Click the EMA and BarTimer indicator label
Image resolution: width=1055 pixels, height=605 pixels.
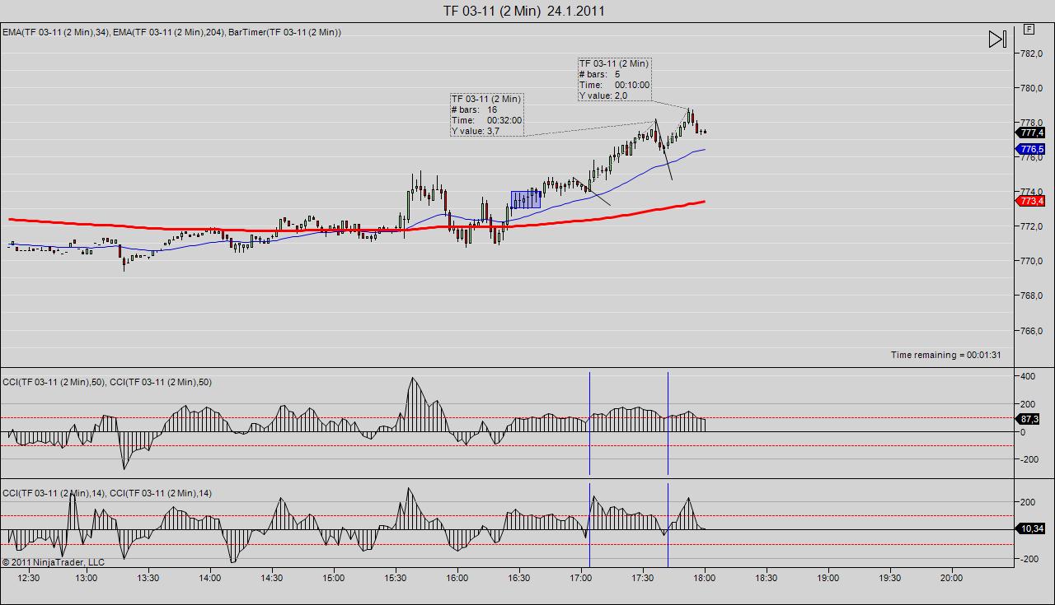pyautogui.click(x=172, y=32)
